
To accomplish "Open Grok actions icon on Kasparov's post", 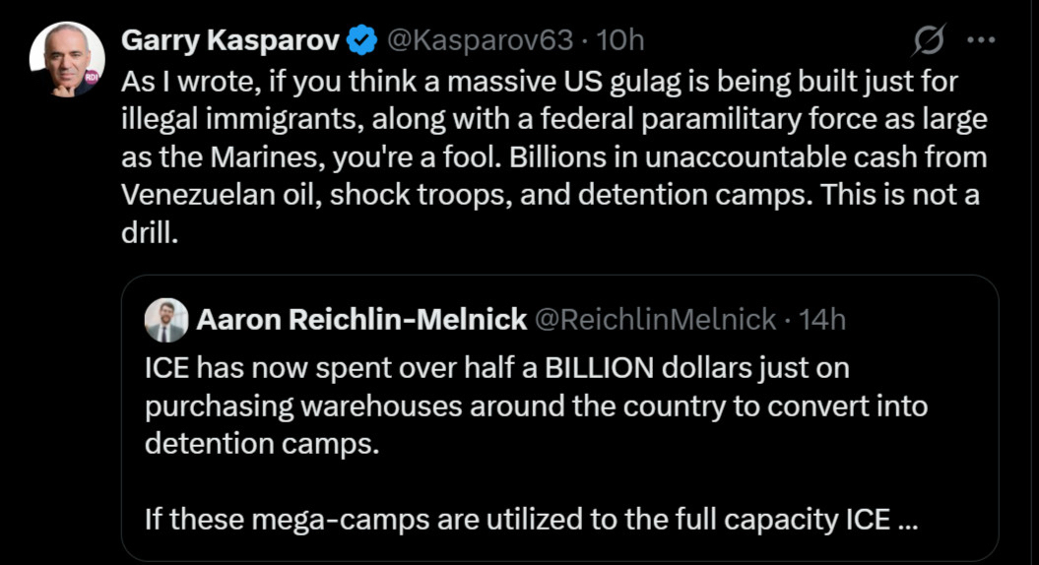I will click(929, 40).
